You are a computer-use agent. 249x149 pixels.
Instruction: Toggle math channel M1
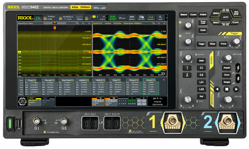139,101
